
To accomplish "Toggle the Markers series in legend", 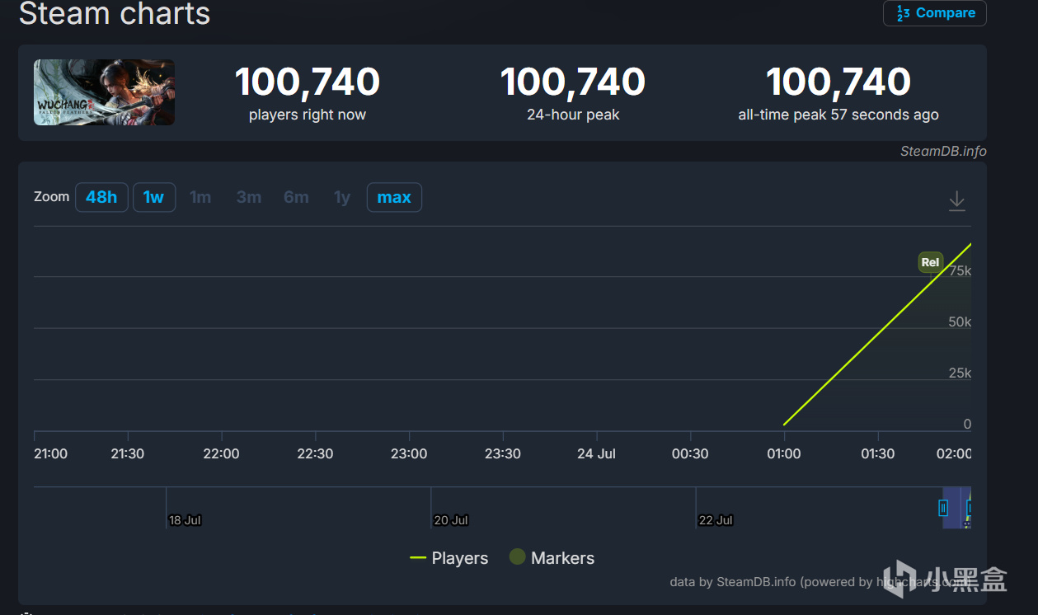I will point(552,558).
